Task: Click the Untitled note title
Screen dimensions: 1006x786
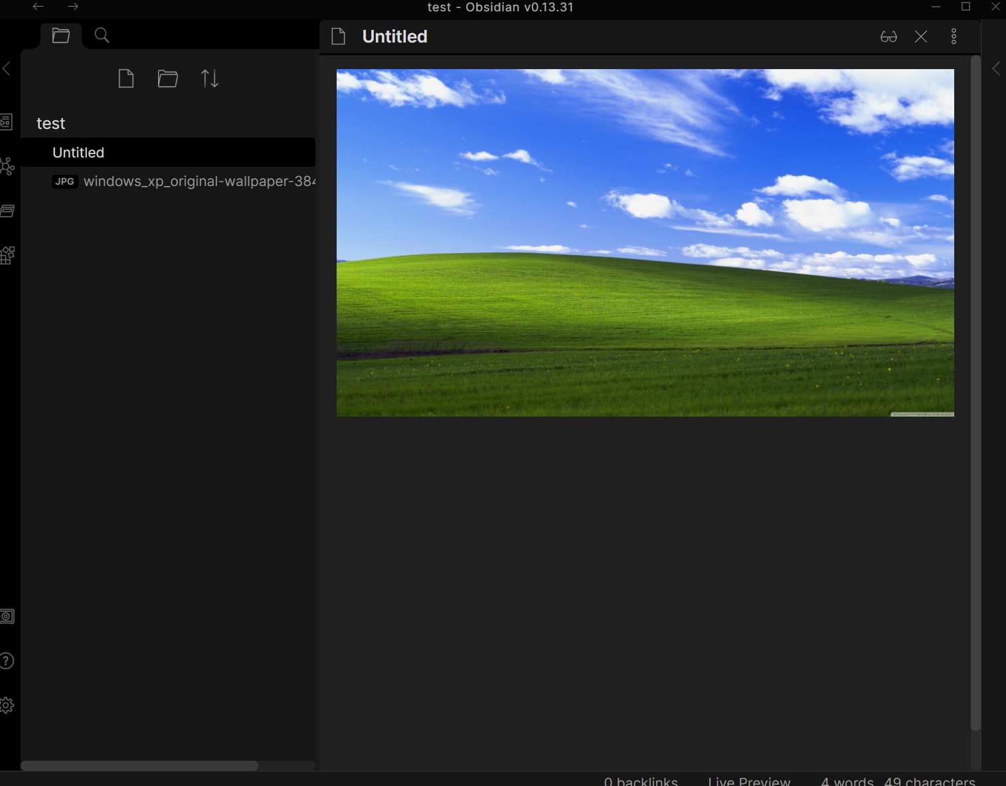Action: (394, 37)
